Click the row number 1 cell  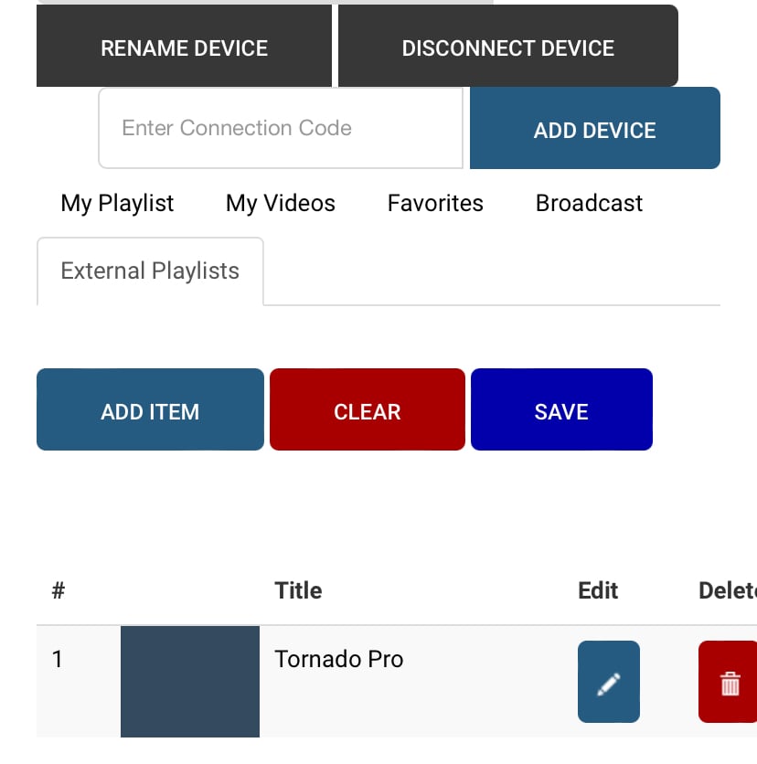point(58,659)
